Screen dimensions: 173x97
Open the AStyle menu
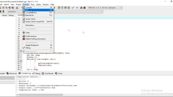(x=38, y=4)
